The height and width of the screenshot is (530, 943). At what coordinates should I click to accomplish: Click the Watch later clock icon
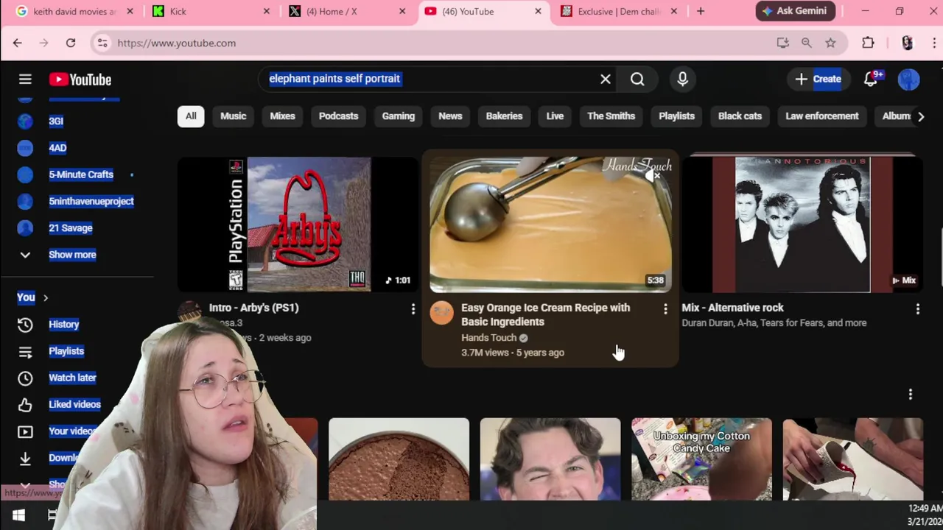tap(25, 378)
